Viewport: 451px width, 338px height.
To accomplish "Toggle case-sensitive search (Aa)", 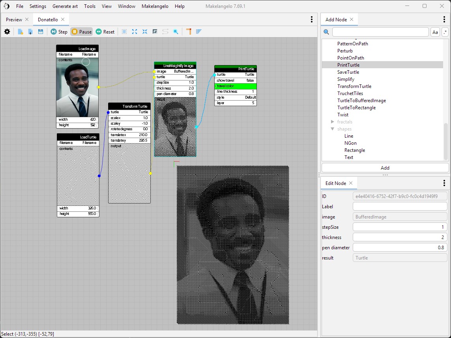I will click(x=435, y=32).
